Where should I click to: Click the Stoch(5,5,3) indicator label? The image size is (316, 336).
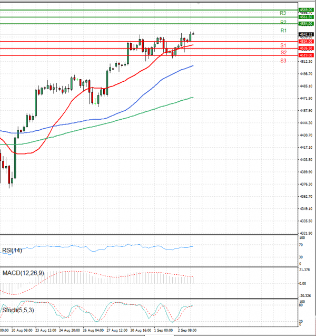[x=18, y=310]
